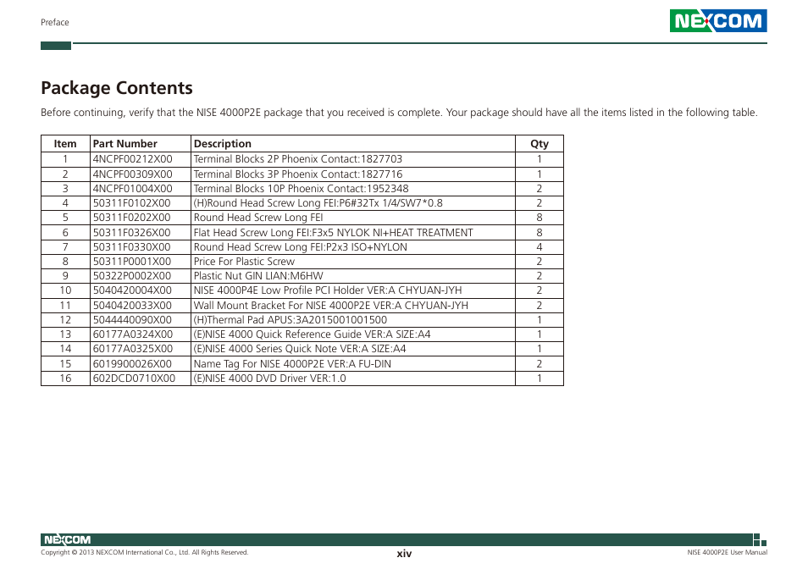
Task: Select part number 50311F0102X00
Action: click(x=131, y=203)
